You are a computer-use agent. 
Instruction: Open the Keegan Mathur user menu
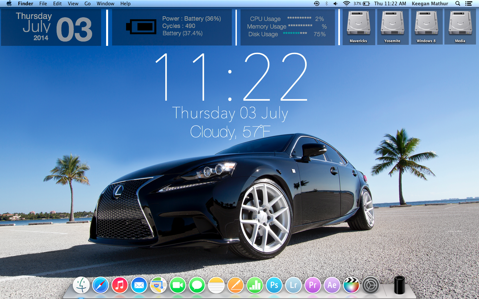point(430,4)
